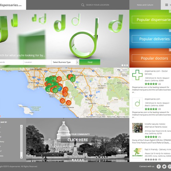Click the orange cross marker near San Clemente
This screenshot has height=171, width=171.
pos(69,103)
